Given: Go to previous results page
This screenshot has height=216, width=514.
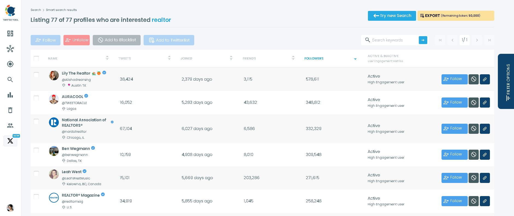Looking at the screenshot, I should (x=452, y=40).
